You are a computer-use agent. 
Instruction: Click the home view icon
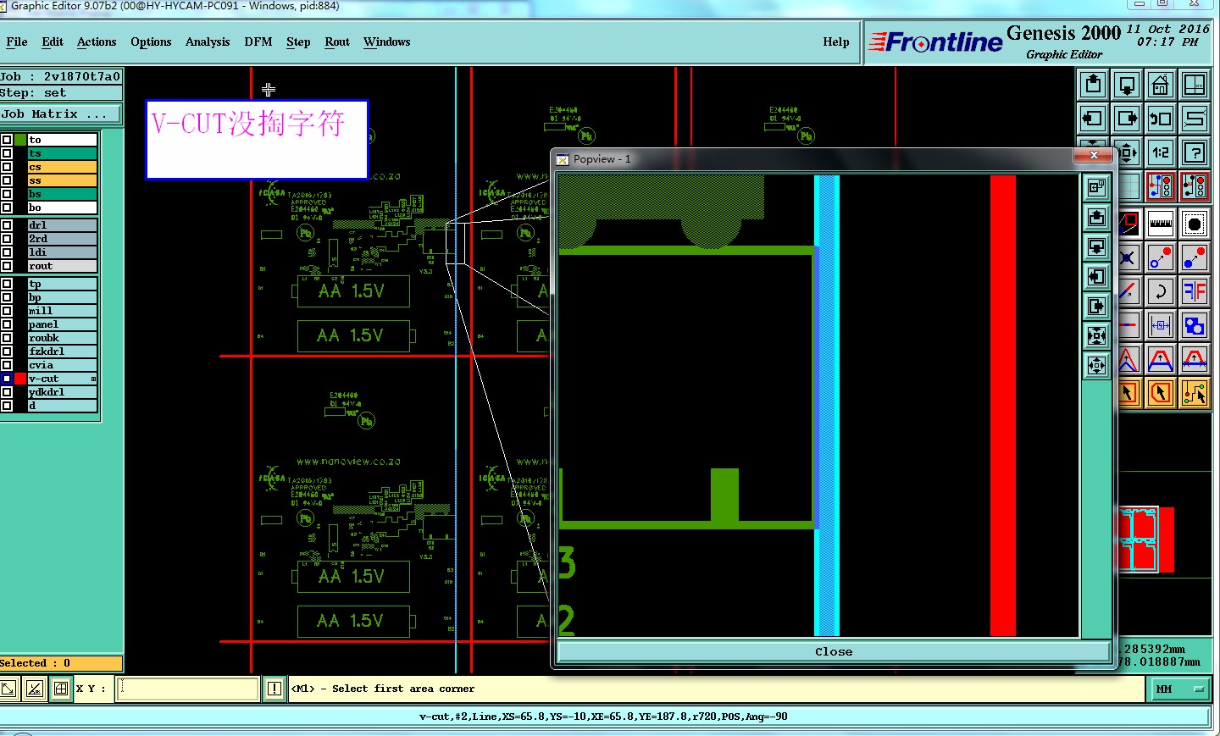(1161, 85)
